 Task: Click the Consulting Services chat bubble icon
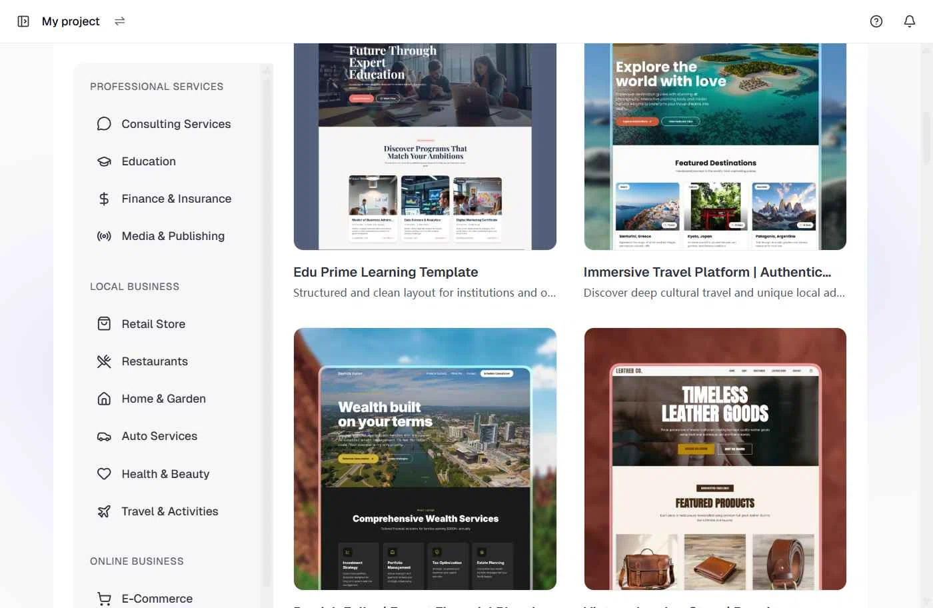point(104,124)
